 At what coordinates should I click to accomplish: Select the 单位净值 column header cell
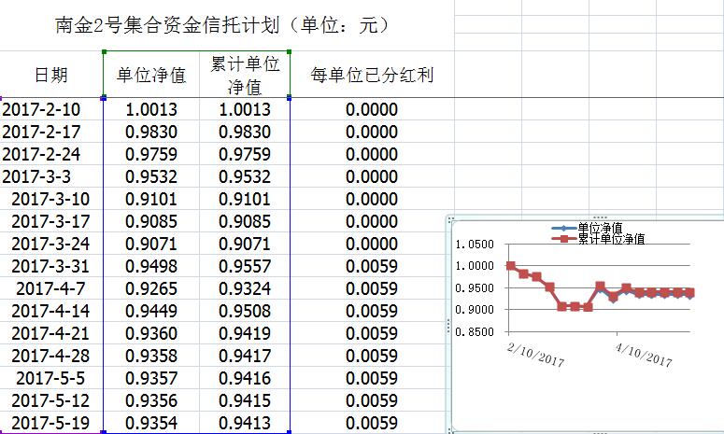(150, 75)
